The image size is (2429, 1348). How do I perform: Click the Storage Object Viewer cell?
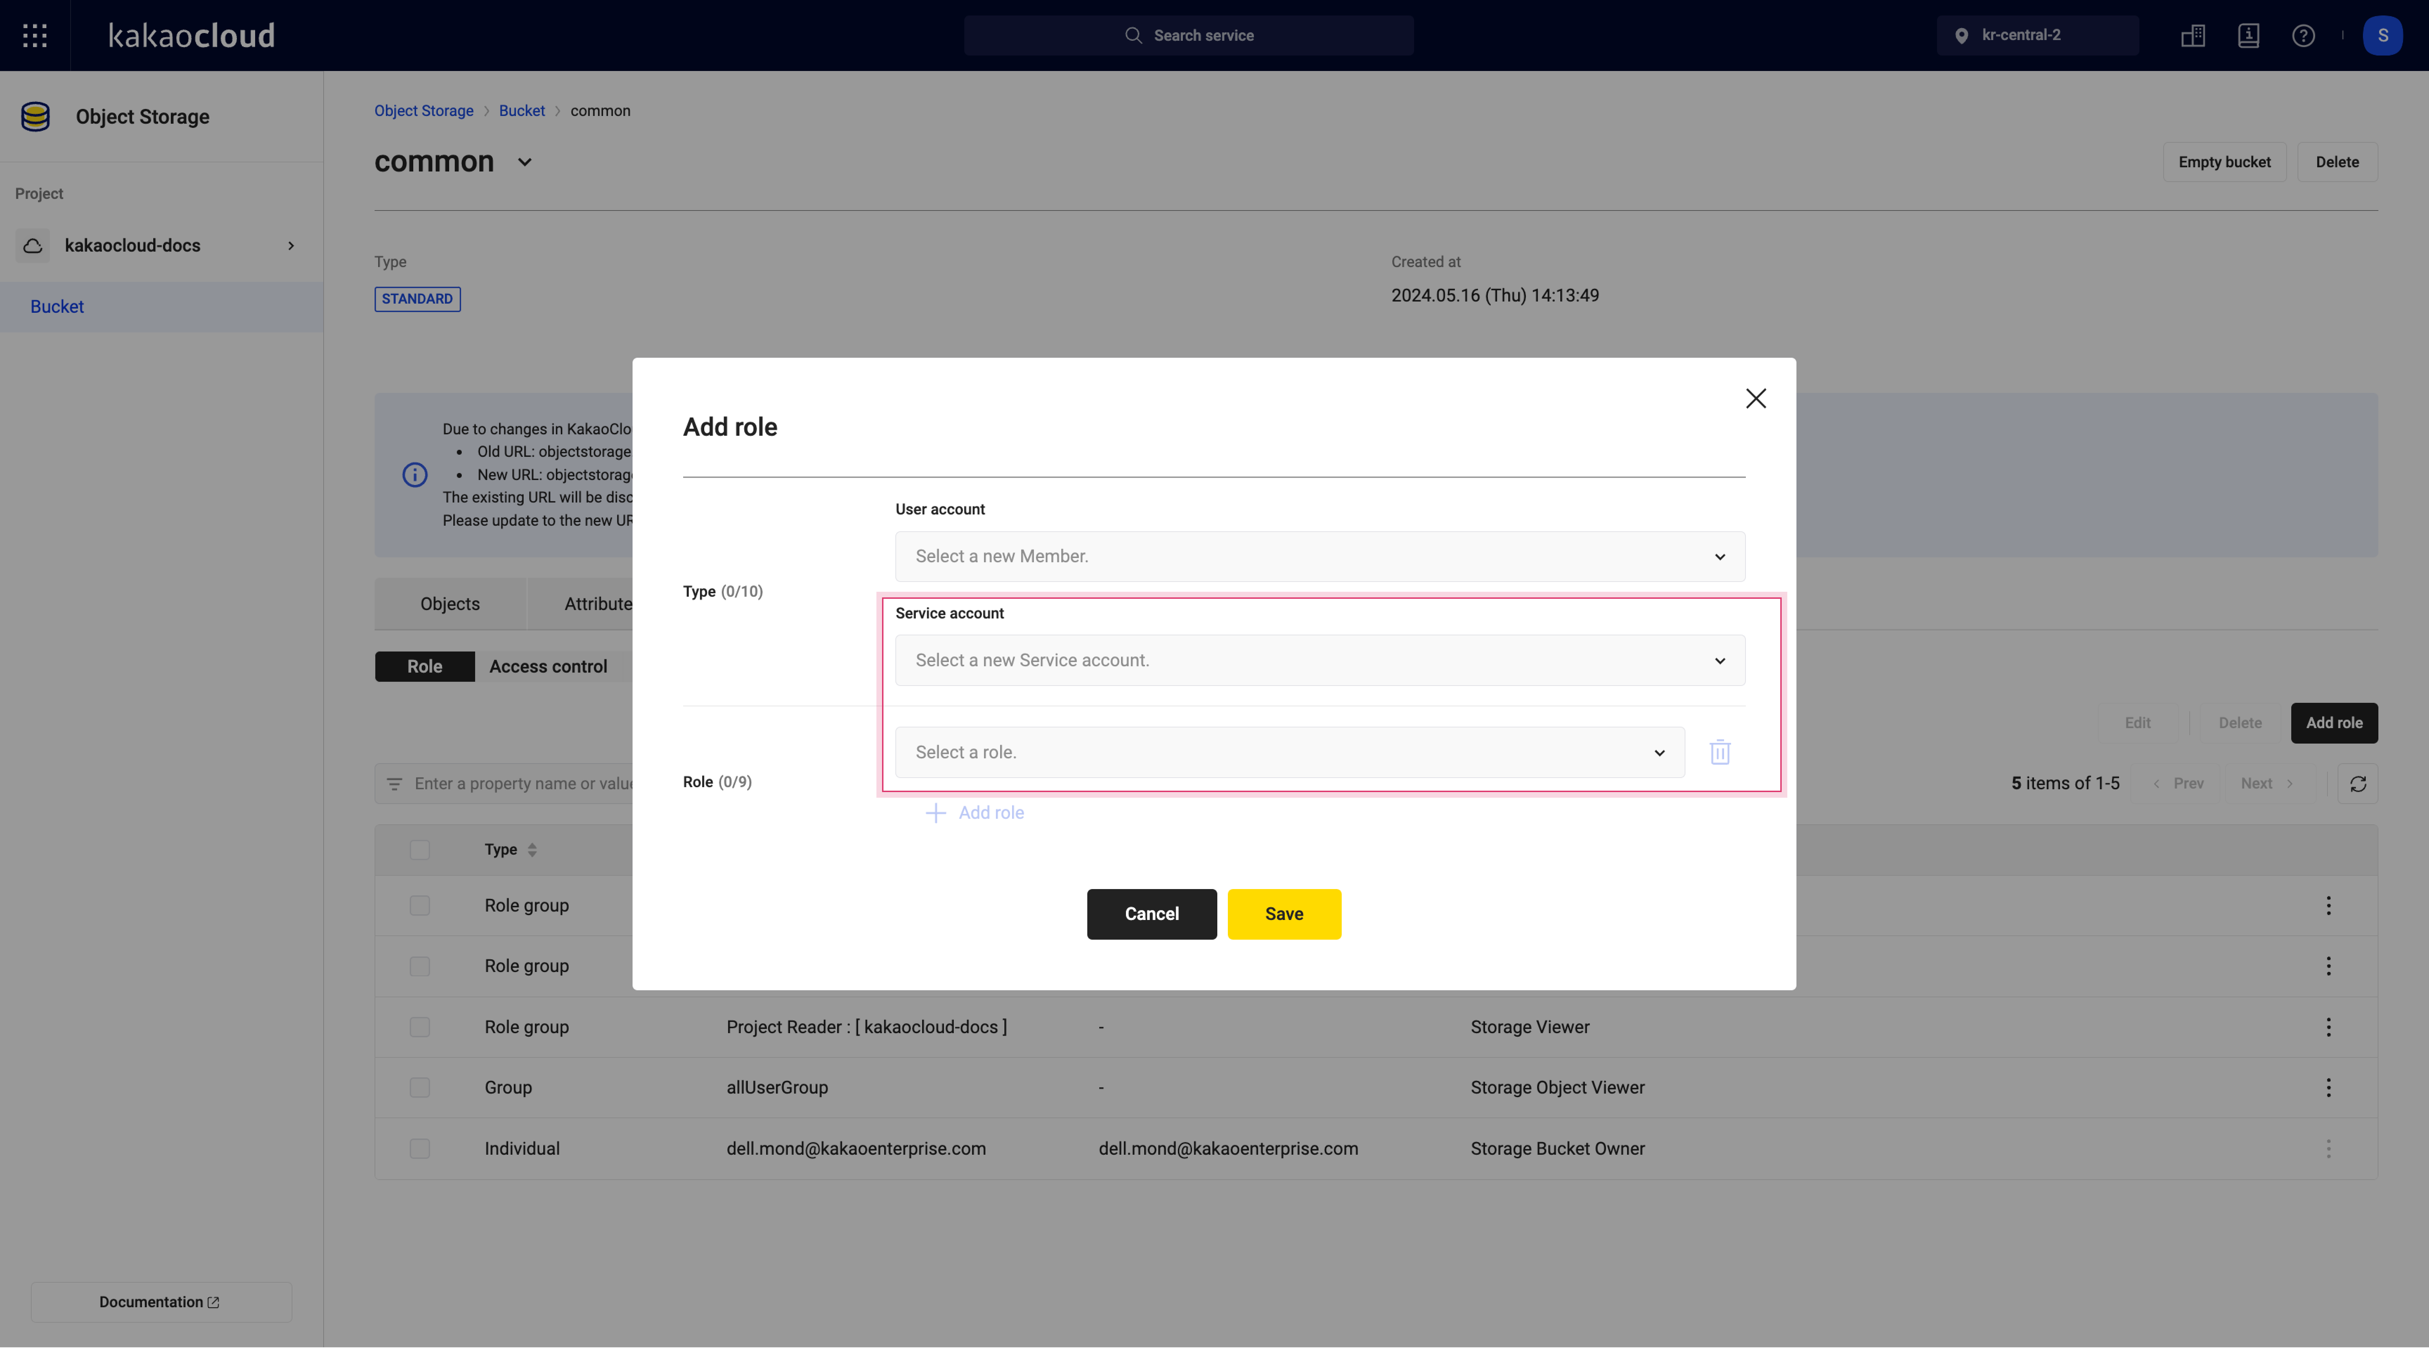coord(1558,1088)
